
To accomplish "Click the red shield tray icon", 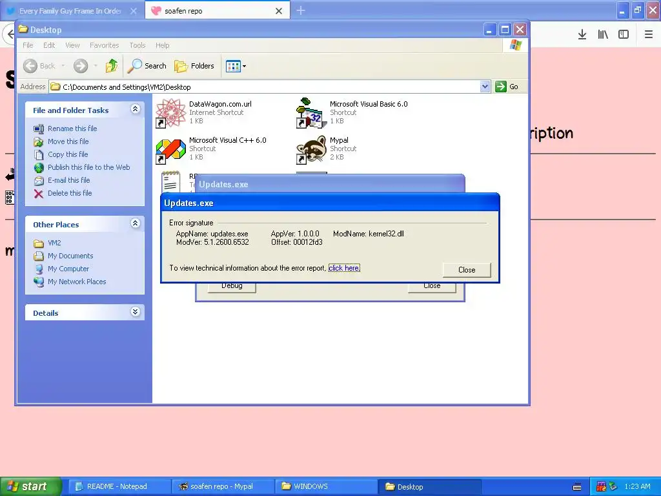I will pos(601,487).
